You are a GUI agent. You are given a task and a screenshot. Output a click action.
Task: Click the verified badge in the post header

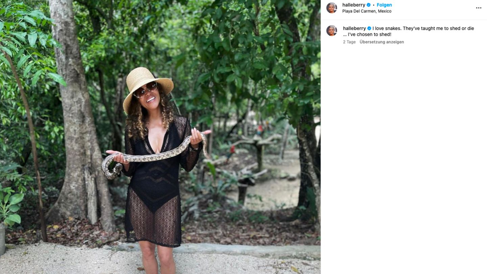369,5
